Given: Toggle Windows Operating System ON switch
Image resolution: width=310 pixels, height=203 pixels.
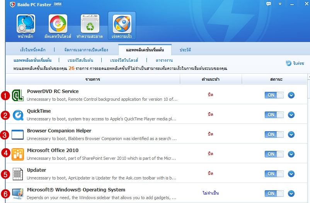Looking at the screenshot, I should [x=274, y=193].
